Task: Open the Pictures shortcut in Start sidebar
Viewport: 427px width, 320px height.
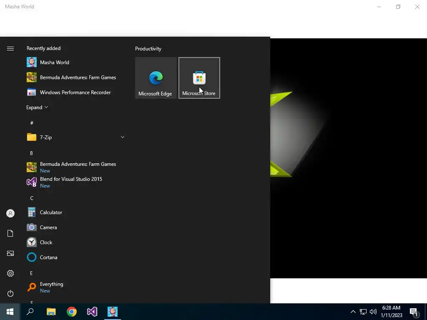Action: [10, 253]
